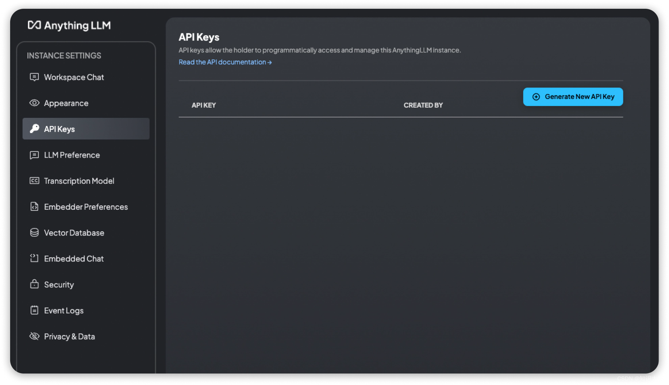Open Embedder Preferences page
Screen dimensions: 669x385
coord(86,207)
